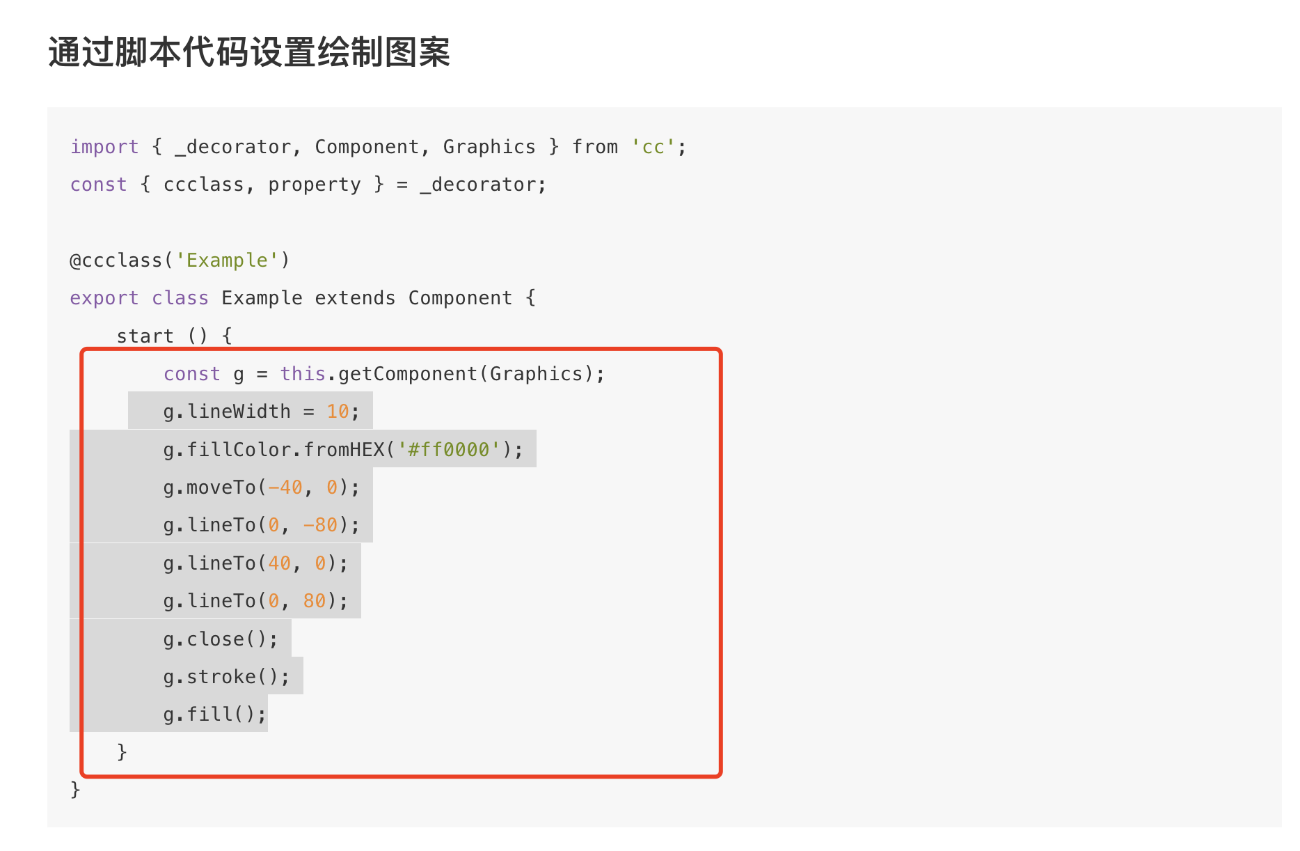Click the 'Example' string literal
Image resolution: width=1300 pixels, height=851 pixels.
[x=227, y=260]
